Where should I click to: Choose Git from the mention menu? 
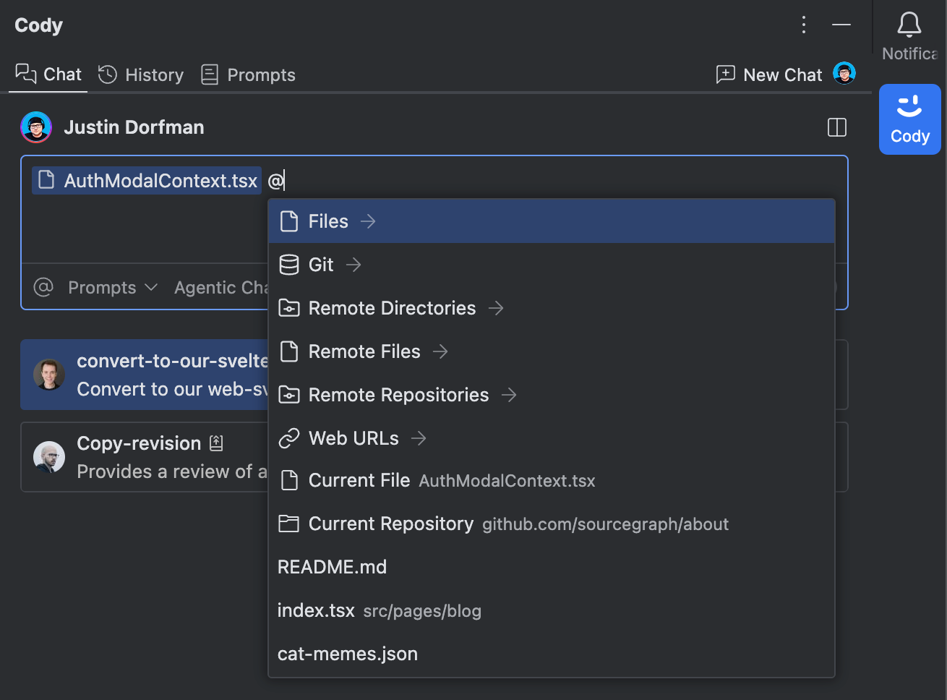pos(552,265)
